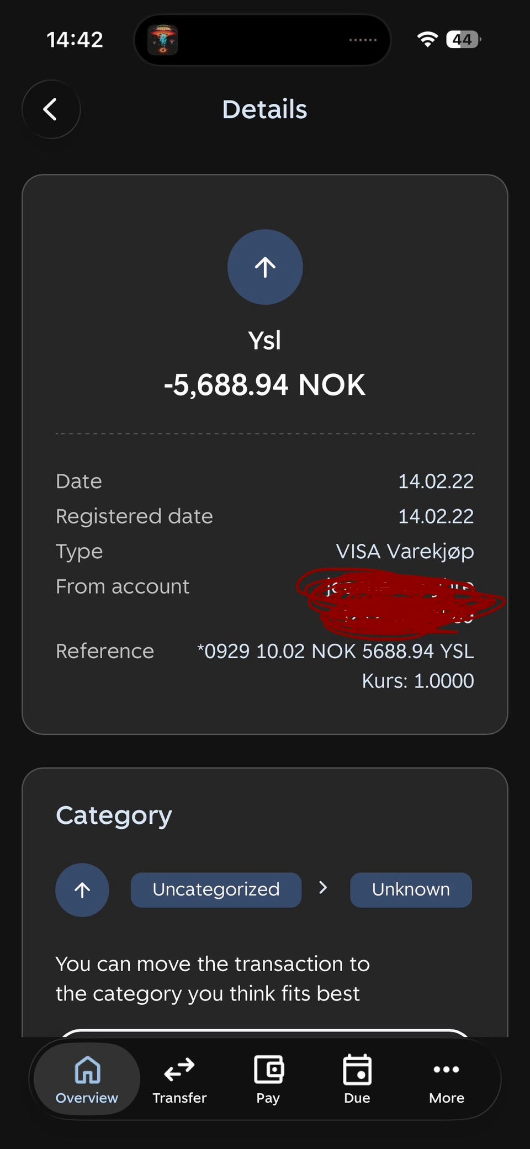
Task: Tap the category arrow circle icon
Action: [82, 889]
